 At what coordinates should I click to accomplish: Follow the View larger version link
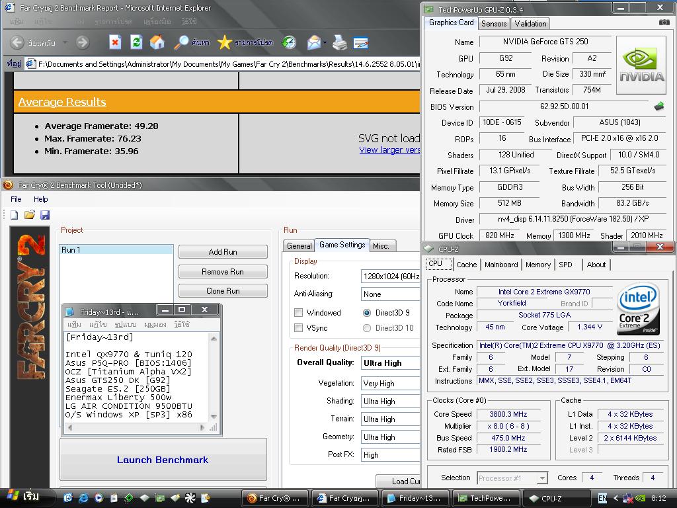390,150
